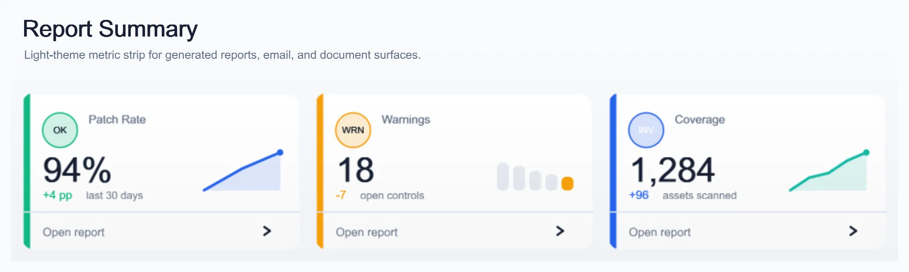Click the blue endpoint dot on Patch Rate sparkline
The width and height of the screenshot is (909, 272).
[280, 152]
